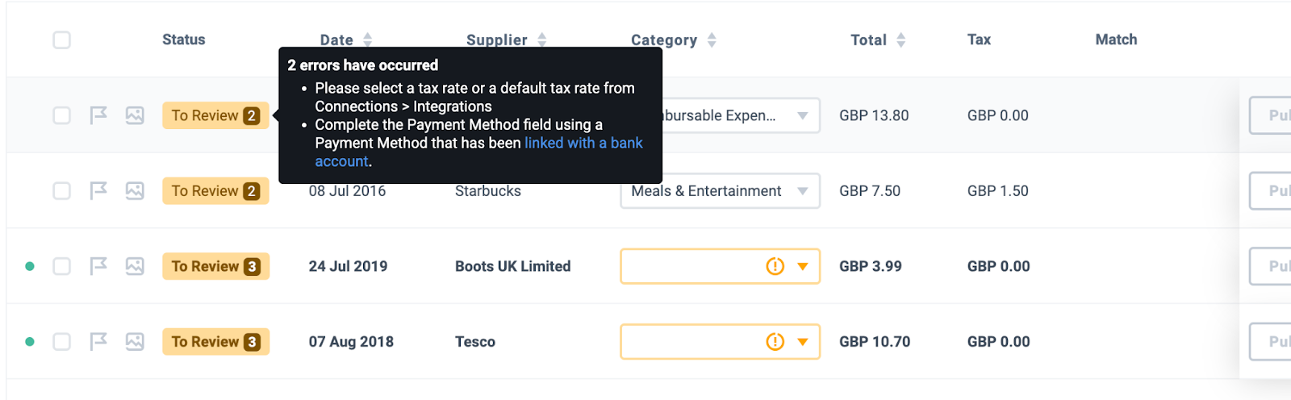The width and height of the screenshot is (1291, 400).
Task: Select the Starbucks row checkbox
Action: [62, 191]
